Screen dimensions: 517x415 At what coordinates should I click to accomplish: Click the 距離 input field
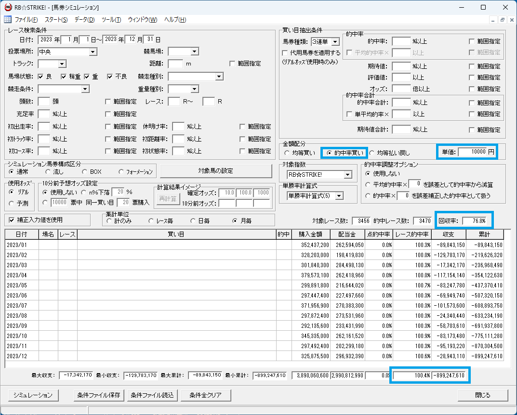[175, 64]
